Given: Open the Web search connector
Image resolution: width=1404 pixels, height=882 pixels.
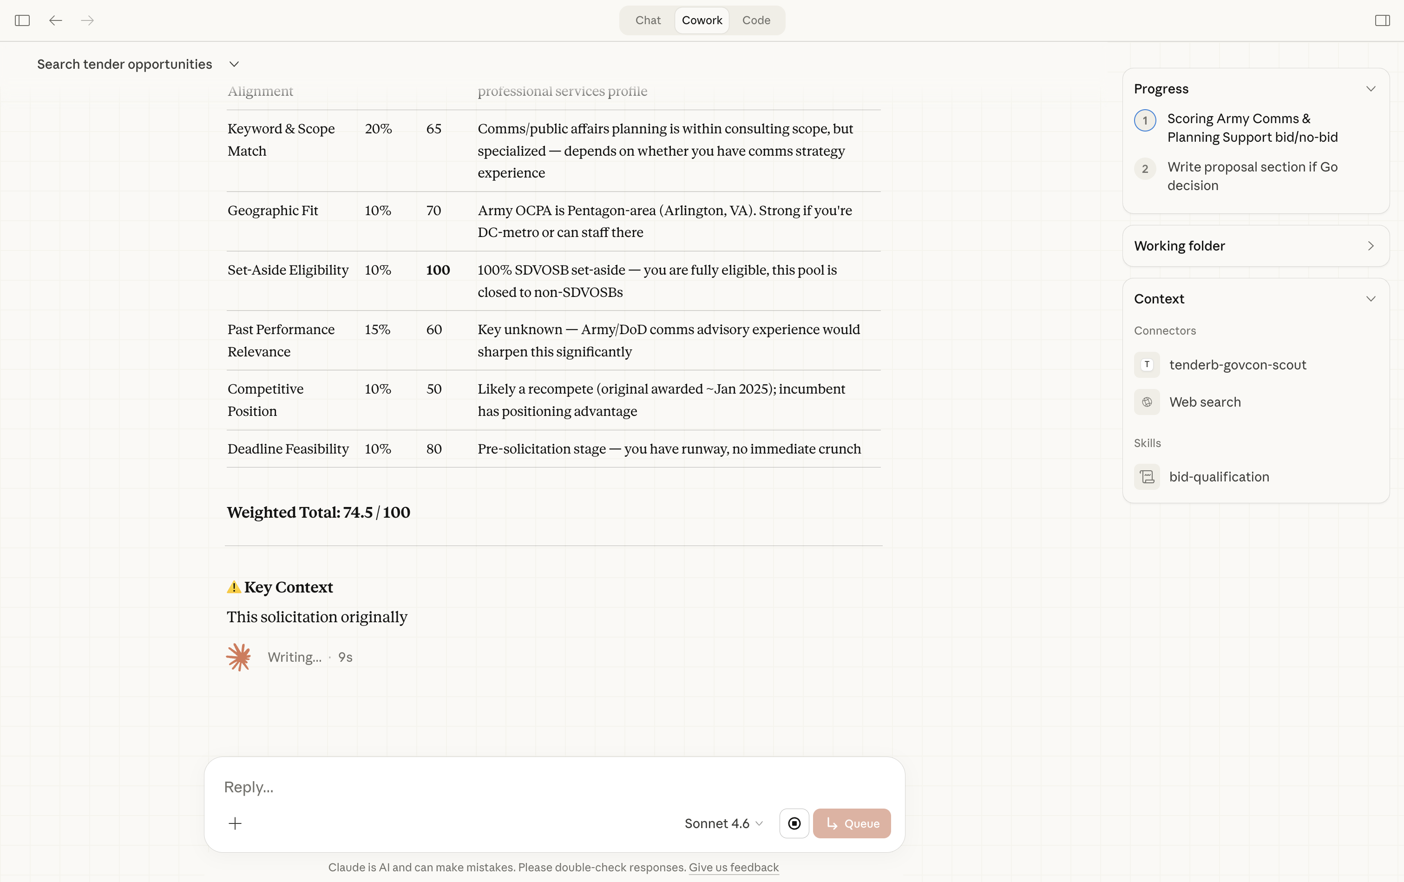Looking at the screenshot, I should [x=1205, y=402].
